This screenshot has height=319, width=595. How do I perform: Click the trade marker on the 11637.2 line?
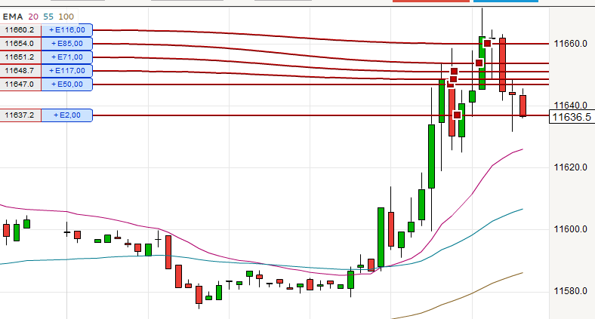458,115
